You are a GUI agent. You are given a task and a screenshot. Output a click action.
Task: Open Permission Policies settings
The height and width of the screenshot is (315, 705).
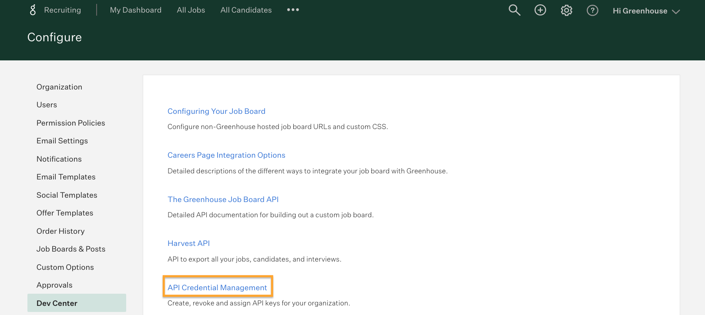point(70,123)
